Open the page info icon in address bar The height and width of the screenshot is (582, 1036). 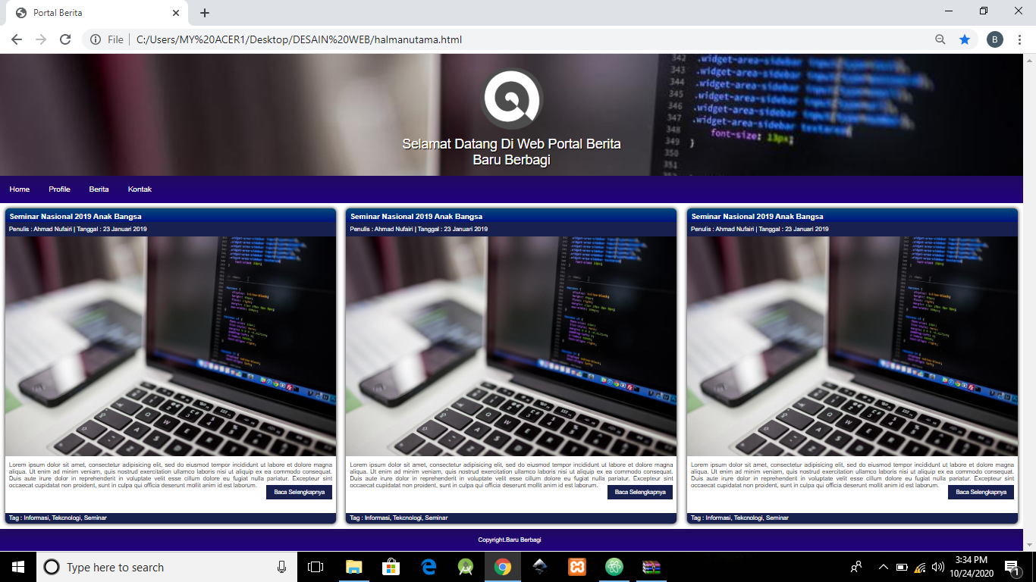[96, 39]
